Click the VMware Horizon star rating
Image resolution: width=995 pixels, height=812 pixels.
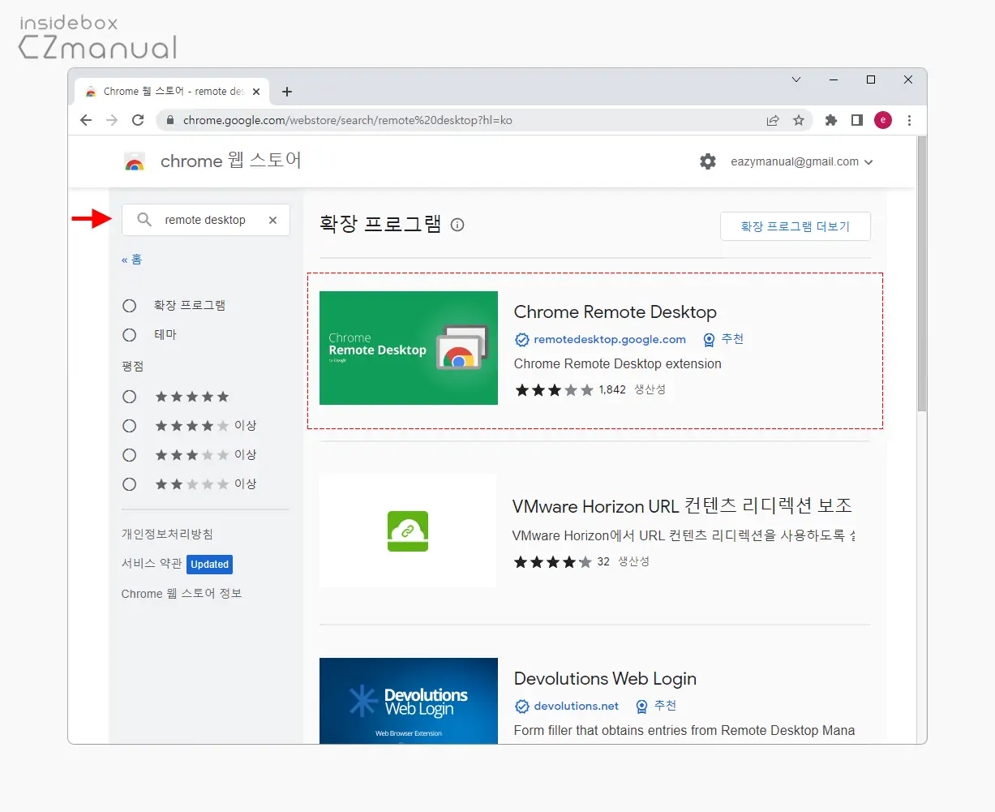pos(553,562)
